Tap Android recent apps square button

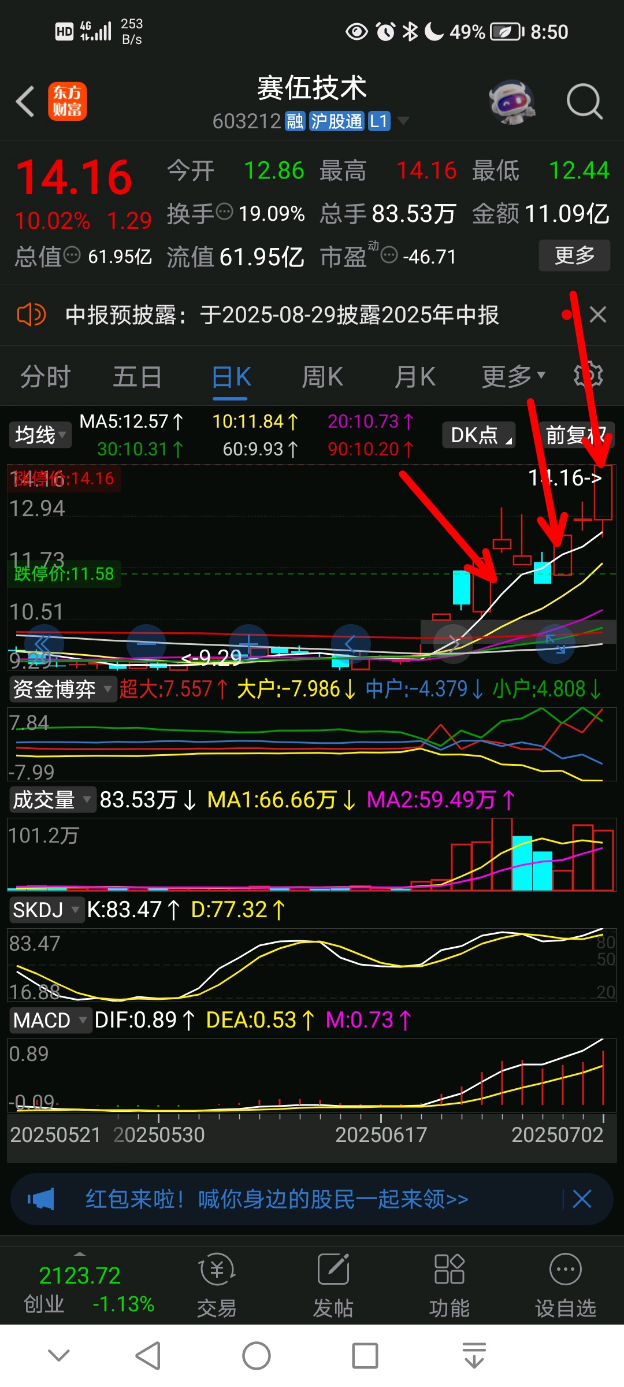click(365, 1356)
